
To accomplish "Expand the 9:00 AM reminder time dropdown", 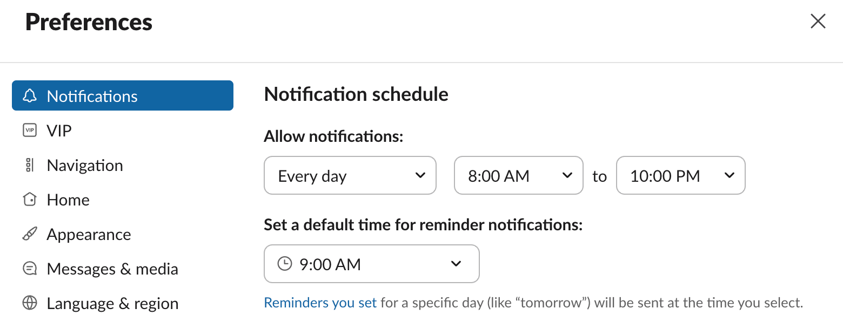I will tap(371, 264).
